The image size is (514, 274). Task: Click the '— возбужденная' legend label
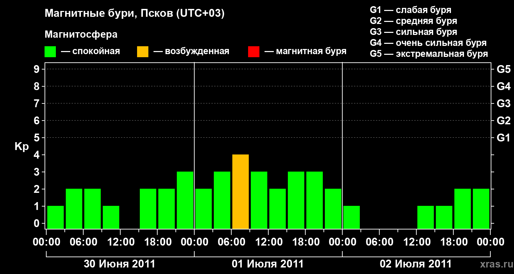pos(191,51)
